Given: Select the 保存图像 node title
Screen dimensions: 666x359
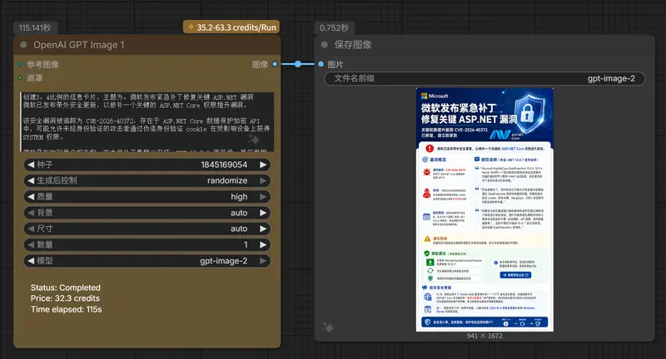Looking at the screenshot, I should pyautogui.click(x=353, y=45).
